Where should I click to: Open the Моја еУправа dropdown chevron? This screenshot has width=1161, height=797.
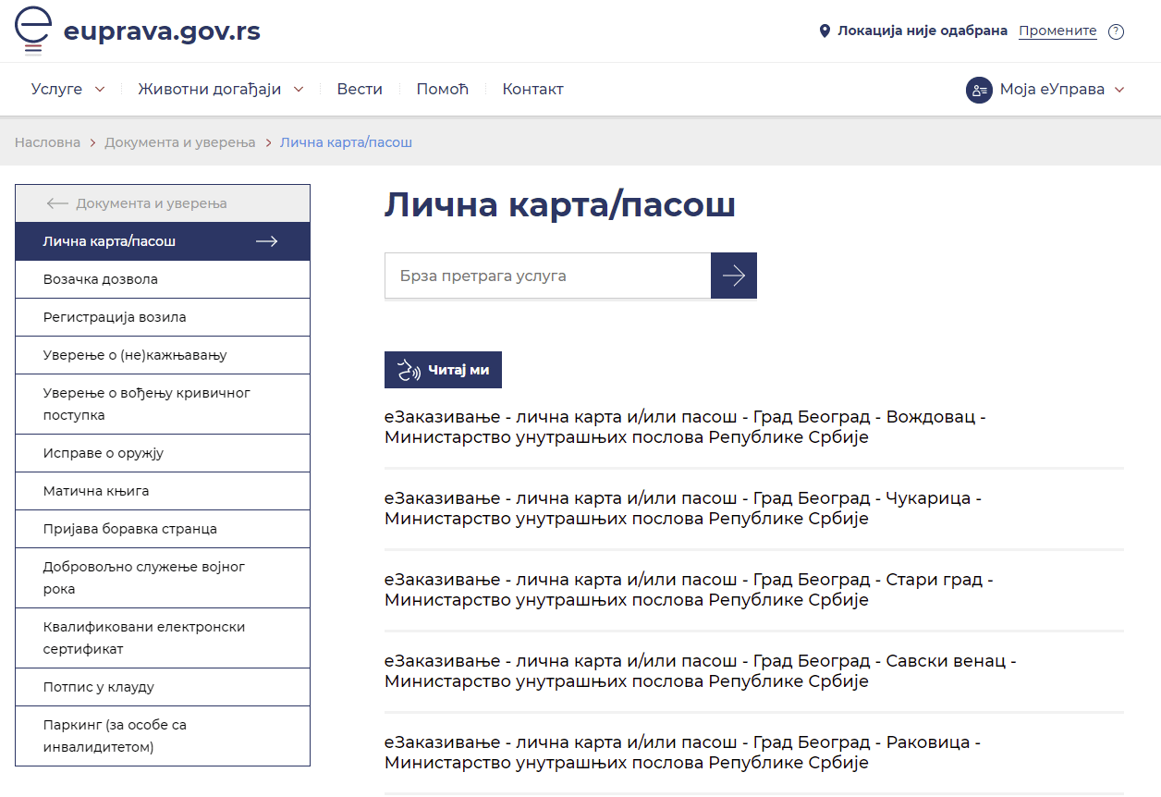(x=1119, y=90)
